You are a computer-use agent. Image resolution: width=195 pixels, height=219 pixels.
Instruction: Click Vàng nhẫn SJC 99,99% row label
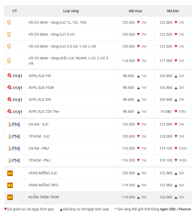tap(68, 60)
